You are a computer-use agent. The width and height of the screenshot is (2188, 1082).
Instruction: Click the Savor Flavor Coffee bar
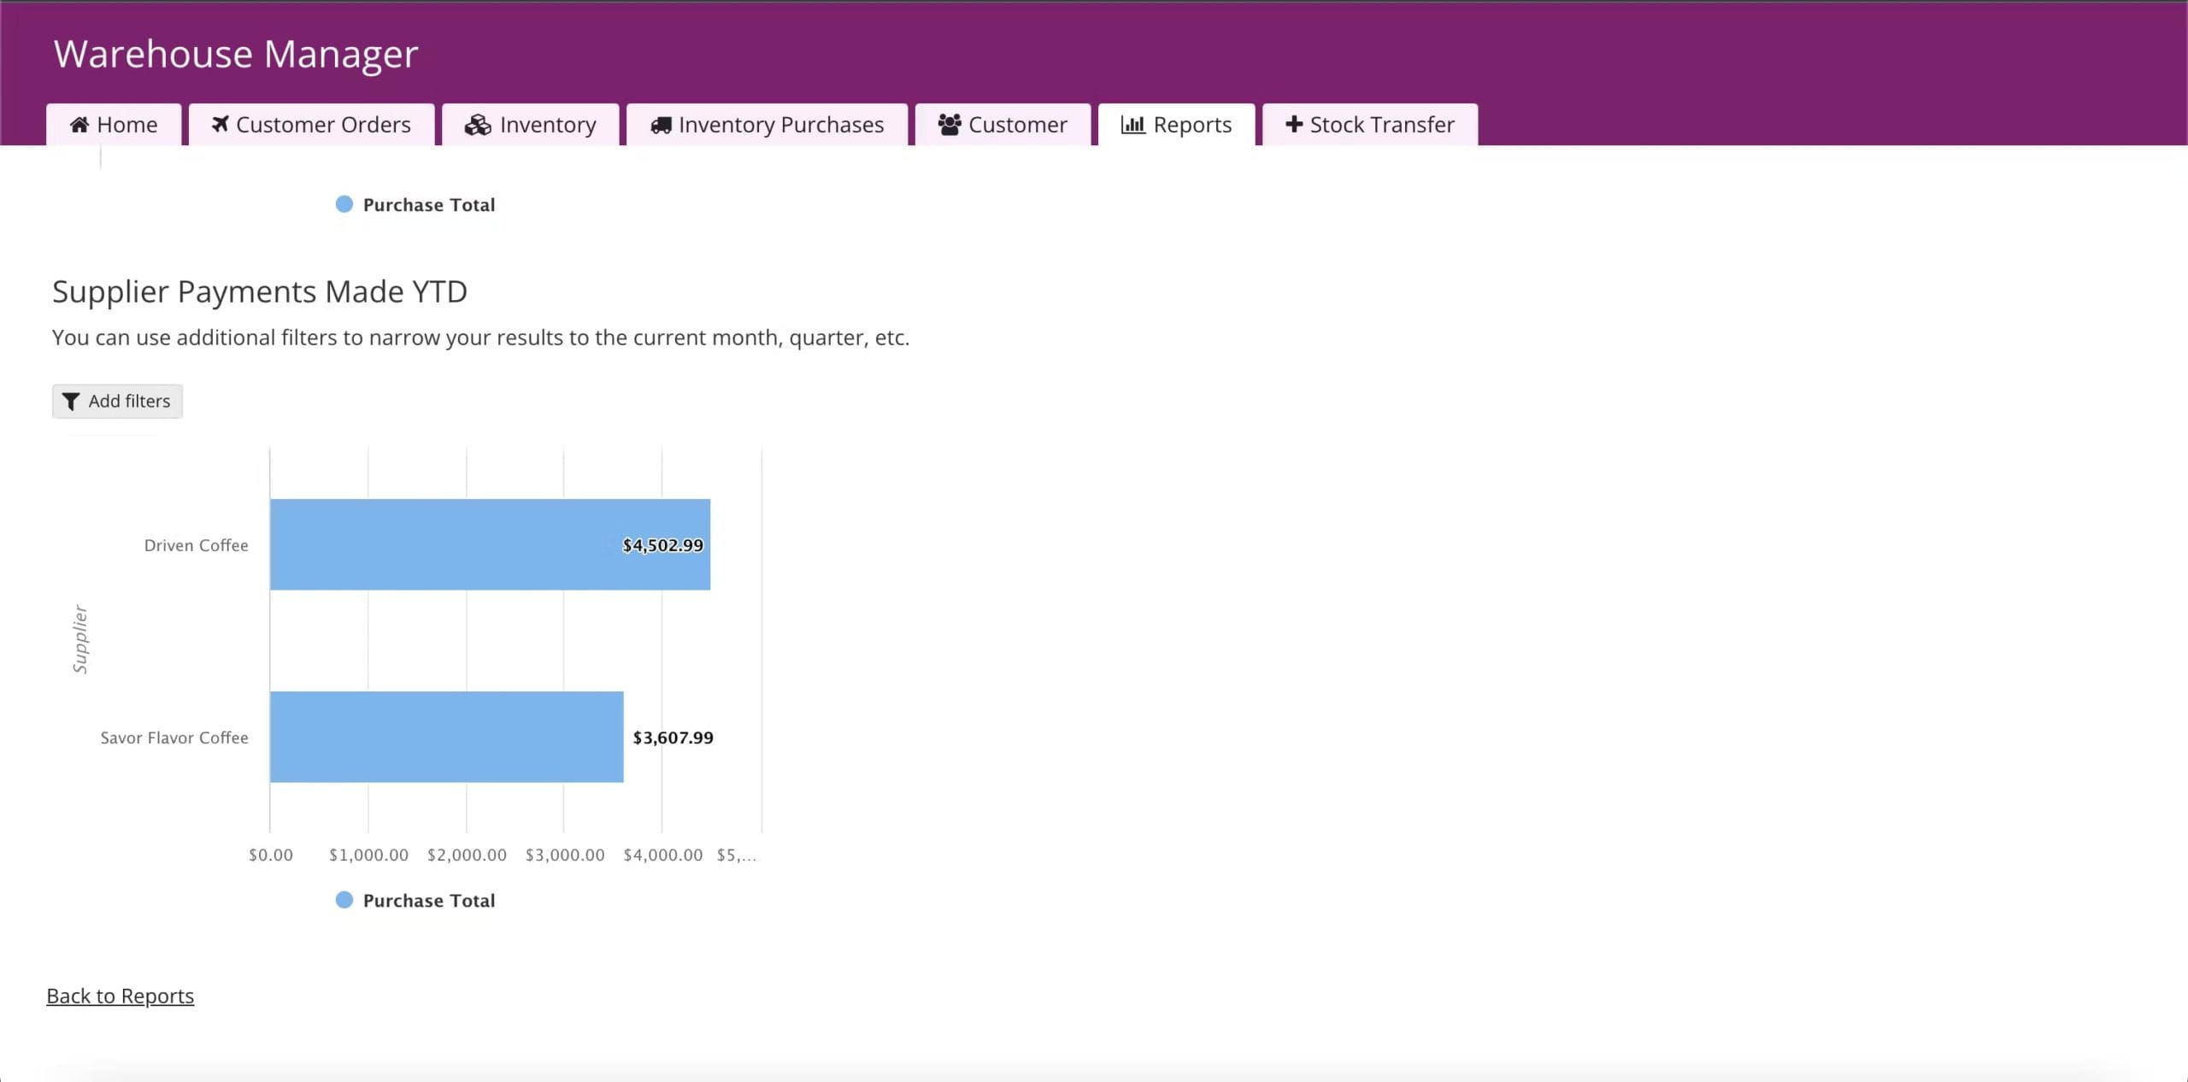[x=446, y=737]
